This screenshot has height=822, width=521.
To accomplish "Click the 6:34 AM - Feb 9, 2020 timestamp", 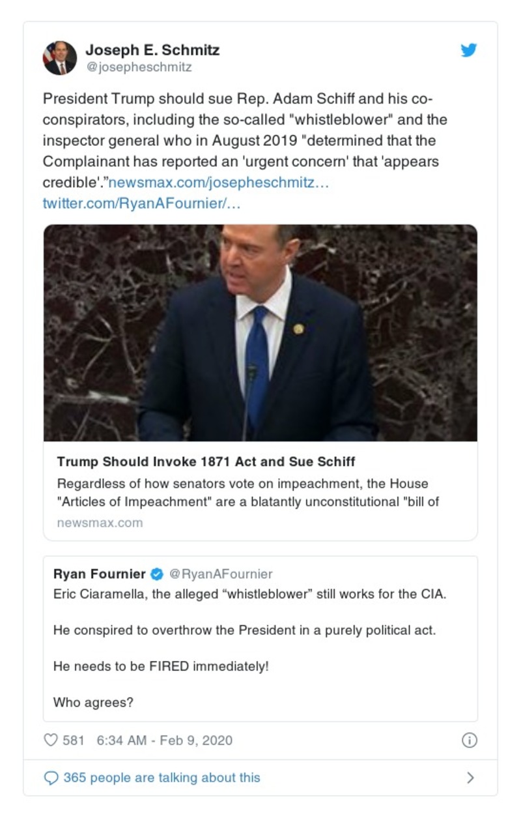I will coord(164,741).
